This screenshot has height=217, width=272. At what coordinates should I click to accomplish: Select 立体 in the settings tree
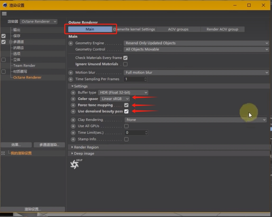[x=17, y=60]
